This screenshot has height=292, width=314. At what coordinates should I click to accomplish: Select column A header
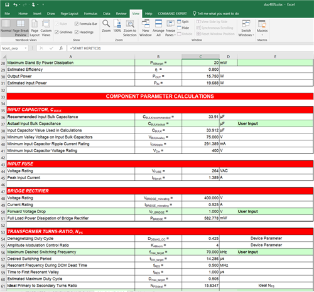click(x=71, y=56)
